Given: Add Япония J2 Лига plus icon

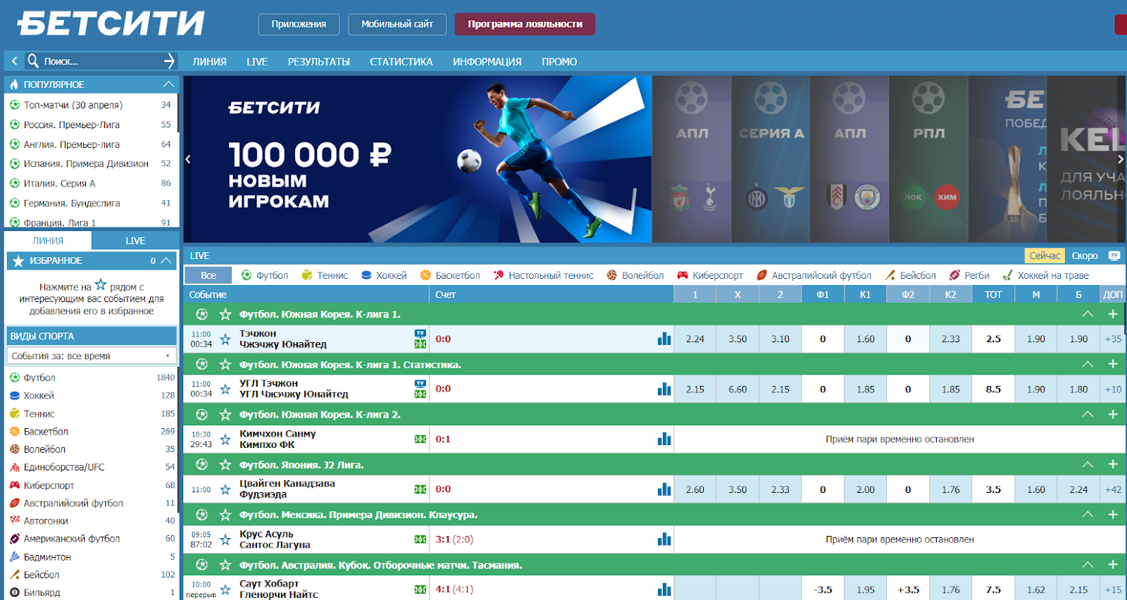Looking at the screenshot, I should (x=1113, y=465).
